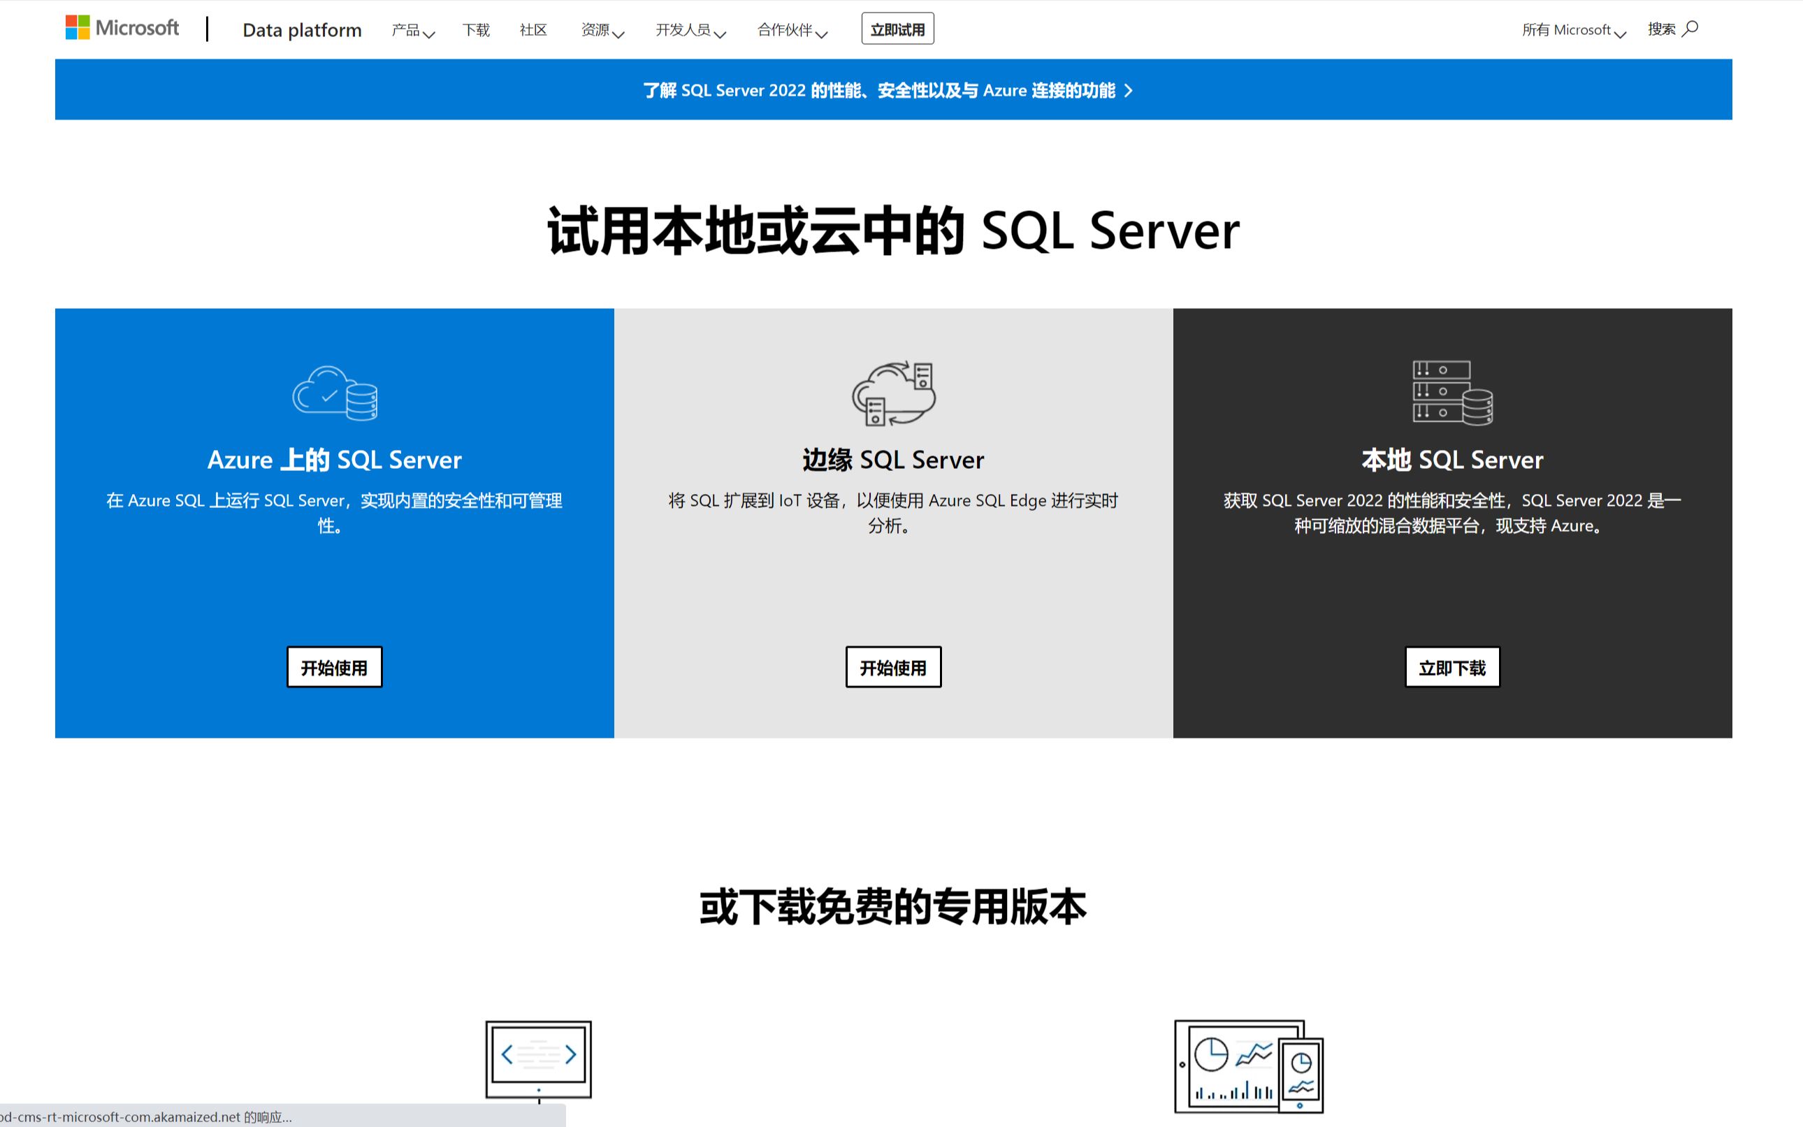Click the Microsoft logo
Viewport: 1803px width, 1127px height.
(x=122, y=29)
